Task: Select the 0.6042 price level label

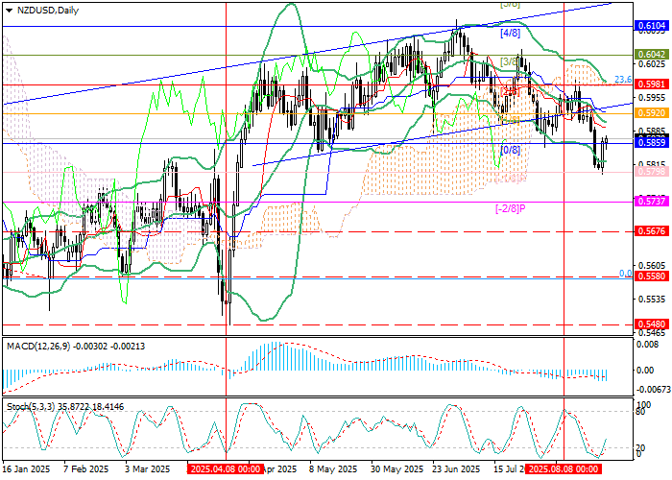Action: [652, 55]
